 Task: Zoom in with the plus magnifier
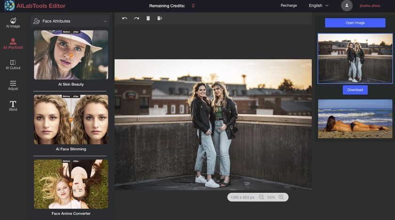tap(281, 197)
